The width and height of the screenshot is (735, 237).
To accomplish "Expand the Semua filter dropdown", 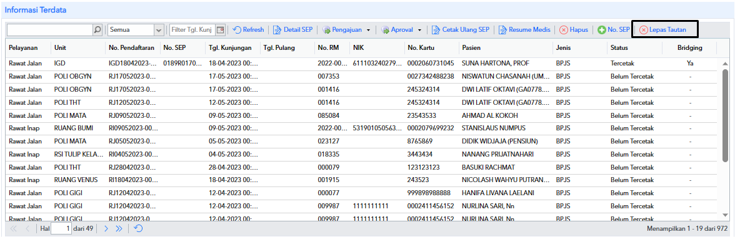I will point(159,30).
